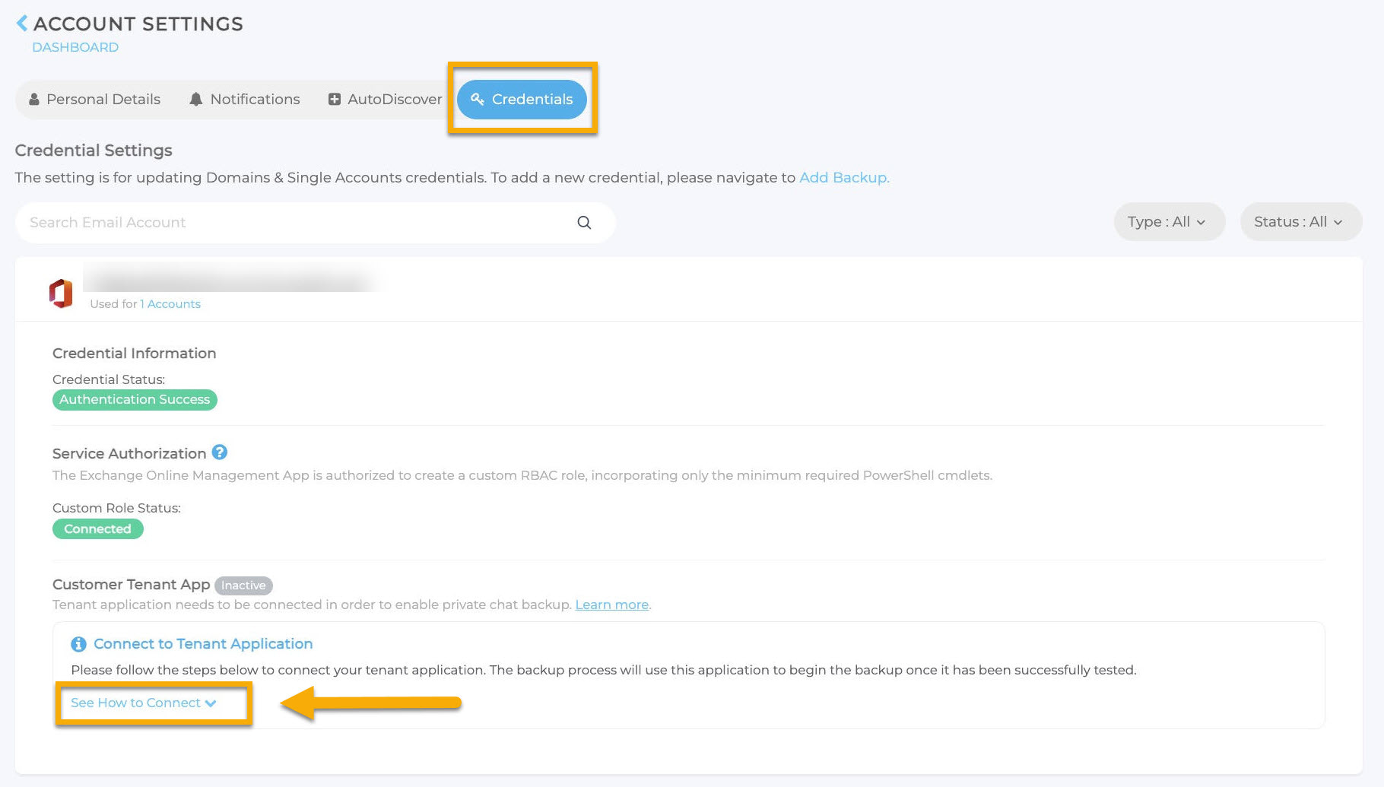Open the Status: All filter dropdown
This screenshot has width=1384, height=787.
[x=1300, y=222]
